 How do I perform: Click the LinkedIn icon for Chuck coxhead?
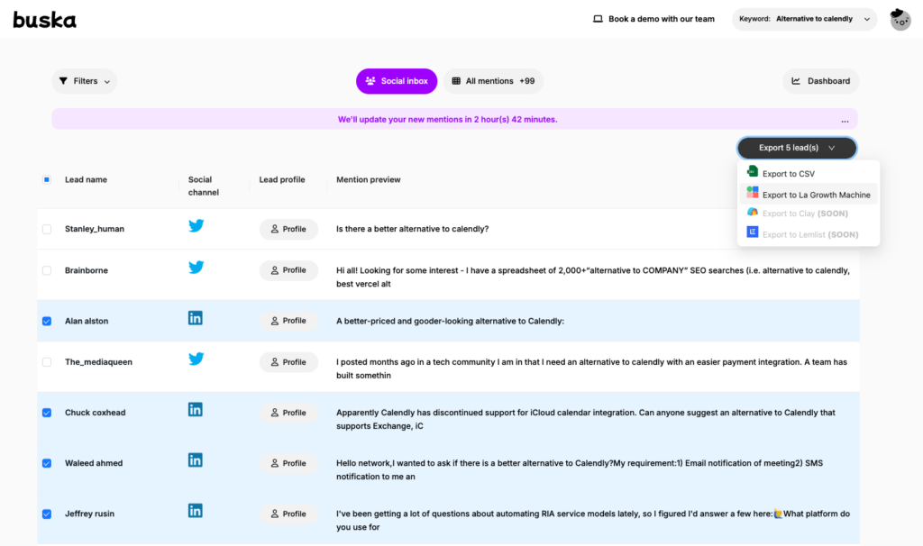pyautogui.click(x=196, y=409)
